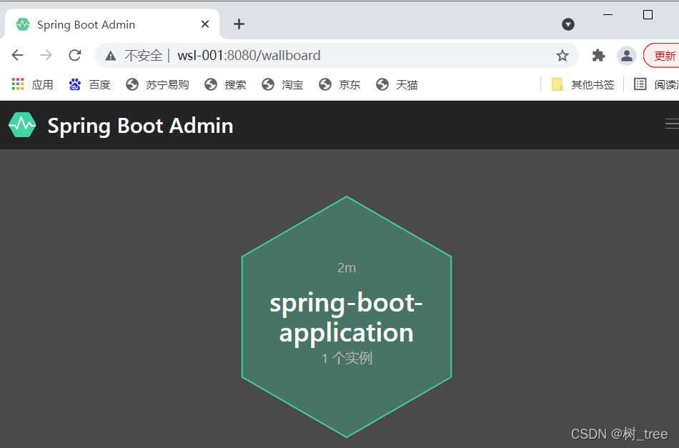Open the 苏宁易购 bookmark
Viewport: 679px width, 448px height.
[x=157, y=84]
